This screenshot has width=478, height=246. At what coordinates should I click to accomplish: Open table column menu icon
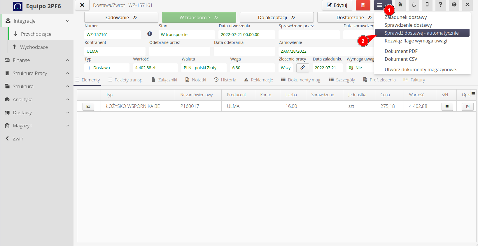473,94
